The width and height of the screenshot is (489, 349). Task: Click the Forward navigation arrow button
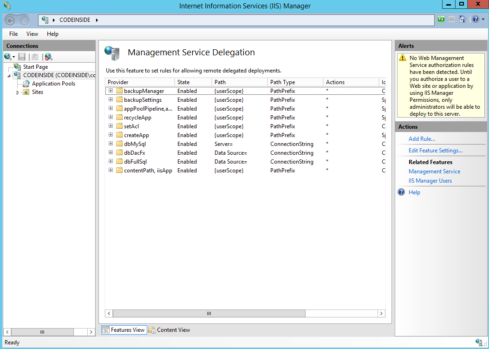pyautogui.click(x=25, y=20)
